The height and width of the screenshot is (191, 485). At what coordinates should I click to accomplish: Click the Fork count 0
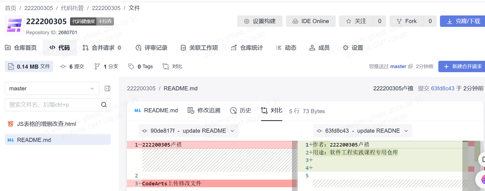[x=430, y=21]
